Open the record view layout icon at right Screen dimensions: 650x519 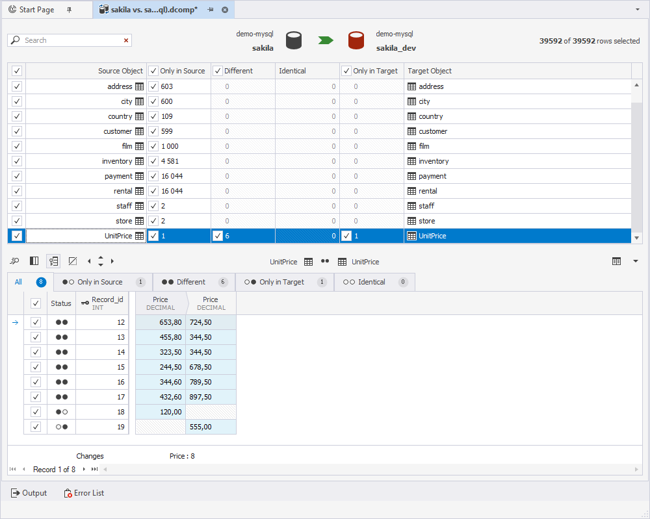tap(616, 261)
